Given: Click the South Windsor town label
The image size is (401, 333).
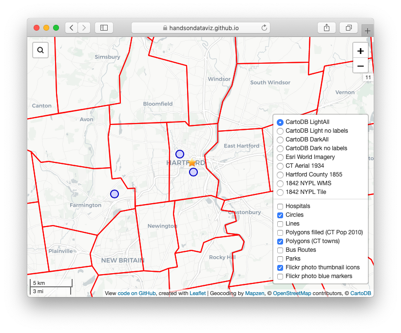Looking at the screenshot, I should (270, 82).
